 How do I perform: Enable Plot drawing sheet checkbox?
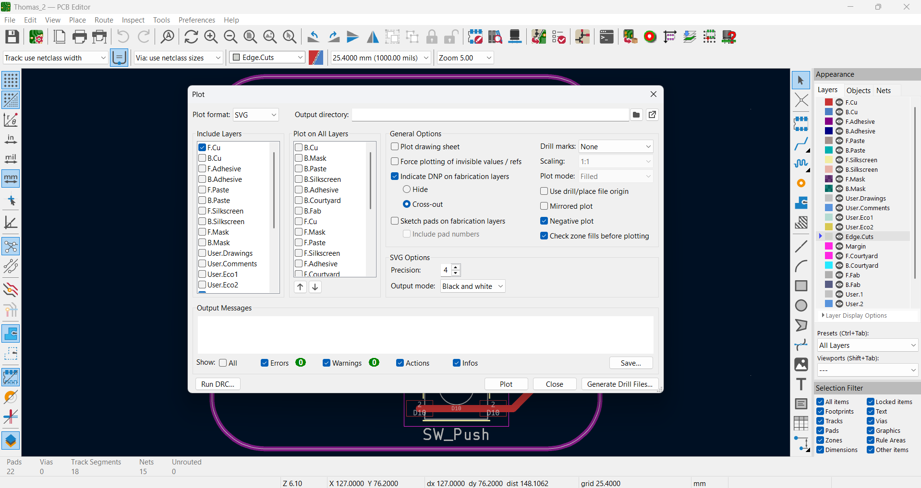pos(395,146)
